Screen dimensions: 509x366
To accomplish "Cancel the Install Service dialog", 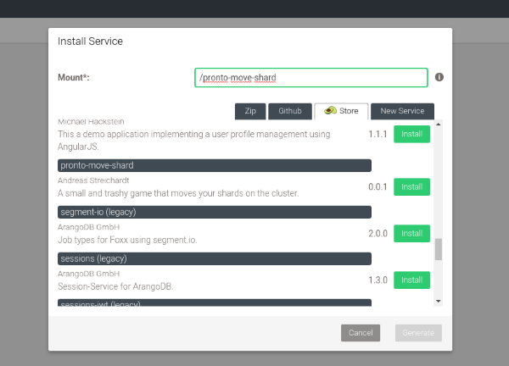I will [361, 333].
